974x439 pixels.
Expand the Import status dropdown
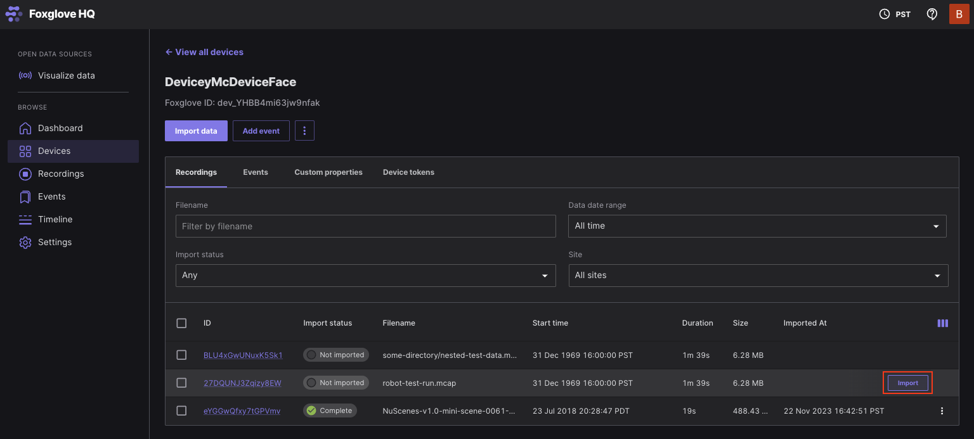click(365, 276)
